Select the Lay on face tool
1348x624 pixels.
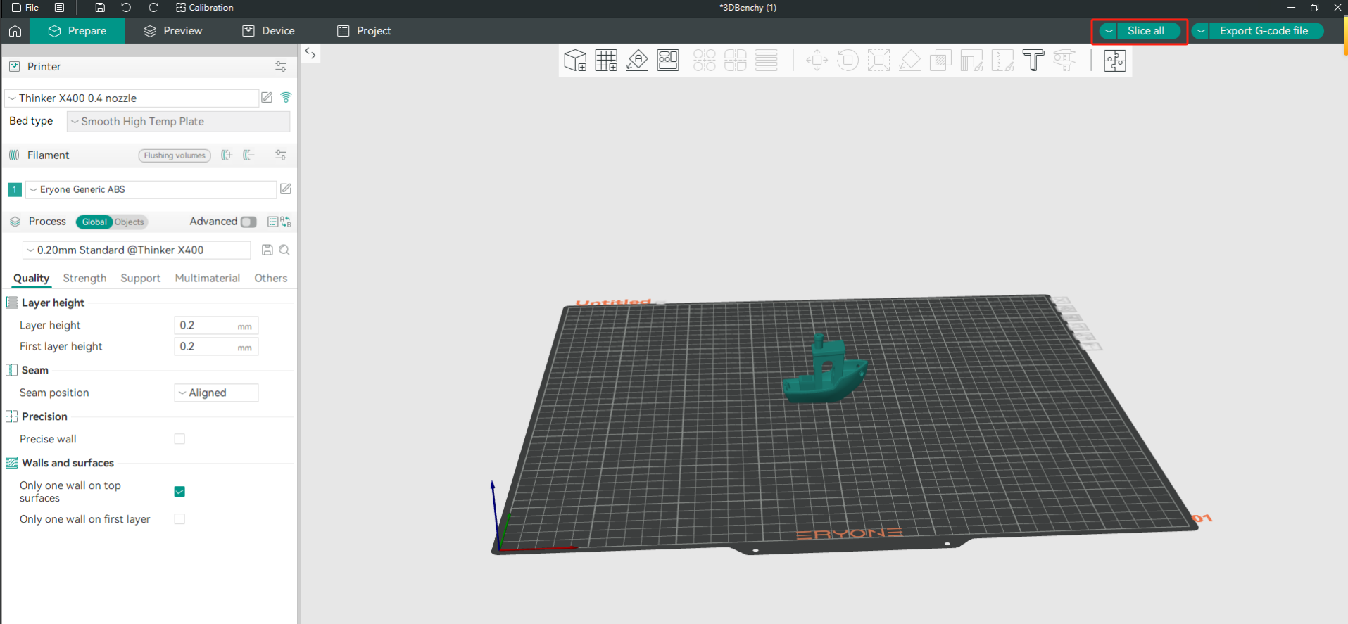[909, 61]
